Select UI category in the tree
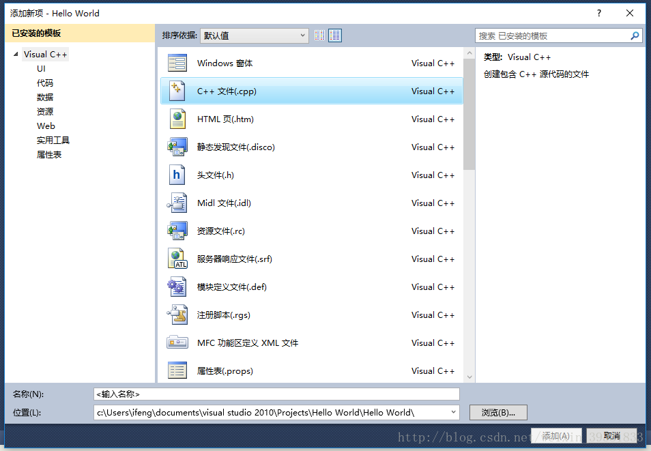 (x=41, y=68)
